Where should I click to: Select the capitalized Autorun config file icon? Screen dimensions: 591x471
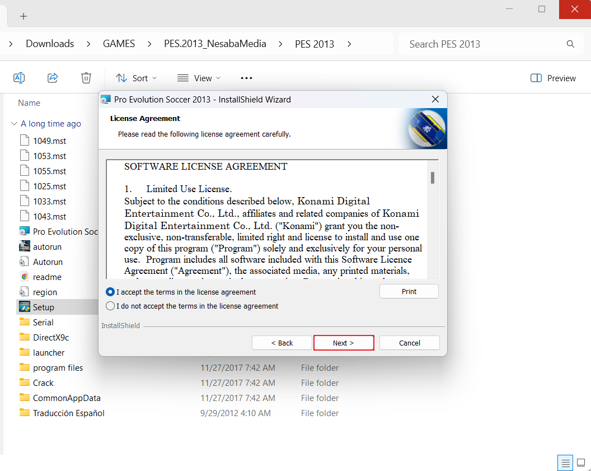click(25, 262)
